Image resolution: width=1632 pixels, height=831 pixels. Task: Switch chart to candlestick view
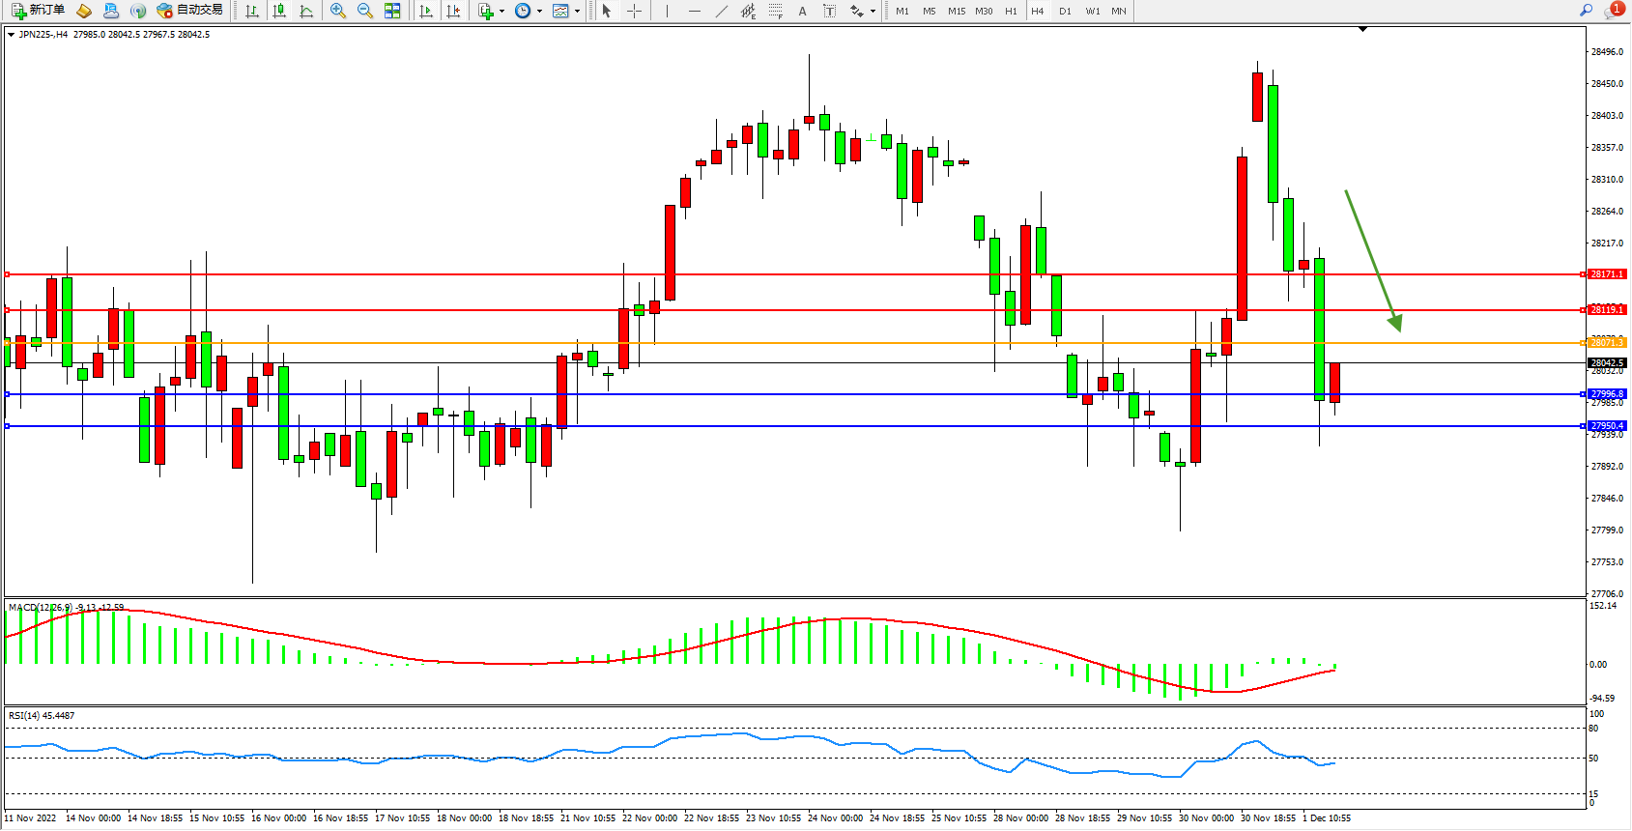coord(279,11)
